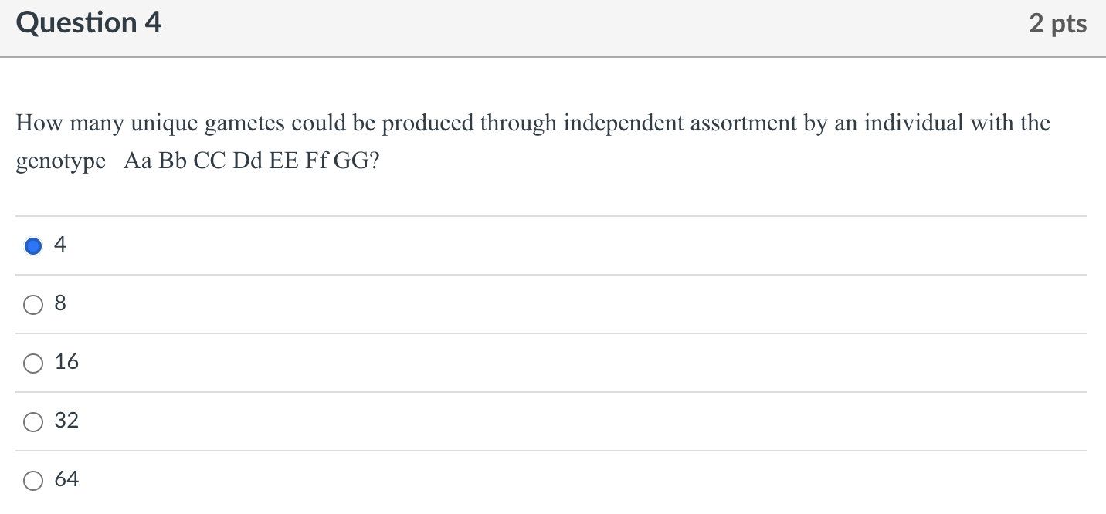Click the answer label text "16"

(66, 362)
